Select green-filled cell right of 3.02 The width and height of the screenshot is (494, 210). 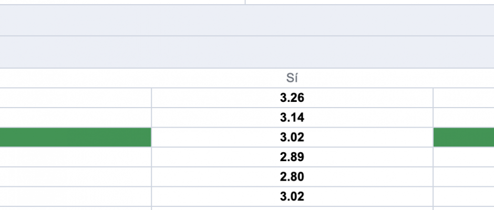(x=464, y=137)
